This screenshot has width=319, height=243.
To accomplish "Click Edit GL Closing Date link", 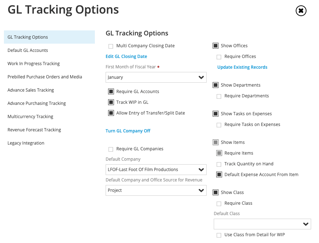I will pos(126,57).
